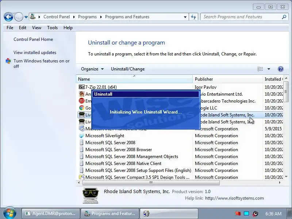The height and width of the screenshot is (219, 292).
Task: Select Control Panel in the breadcrumb
Action: (57, 17)
